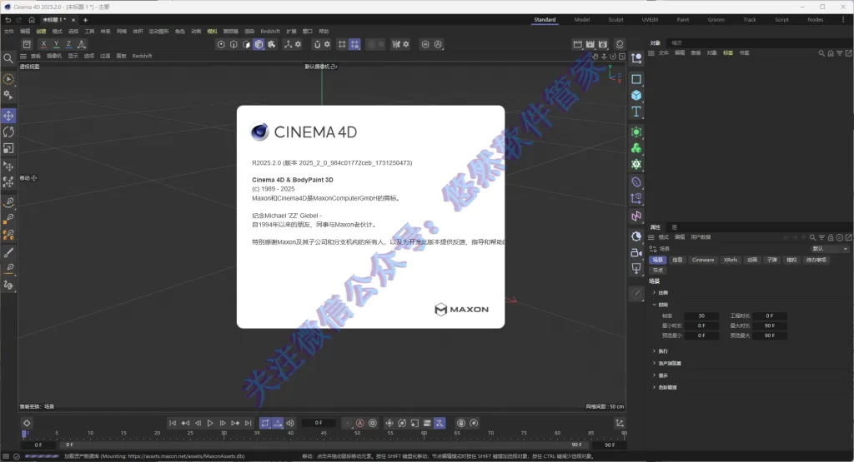
Task: Click the Attribute Manager lock icon
Action: pyautogui.click(x=831, y=237)
